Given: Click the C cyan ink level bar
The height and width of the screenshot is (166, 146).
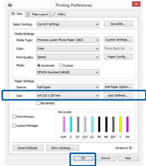Looking at the screenshot, I should (71, 124).
